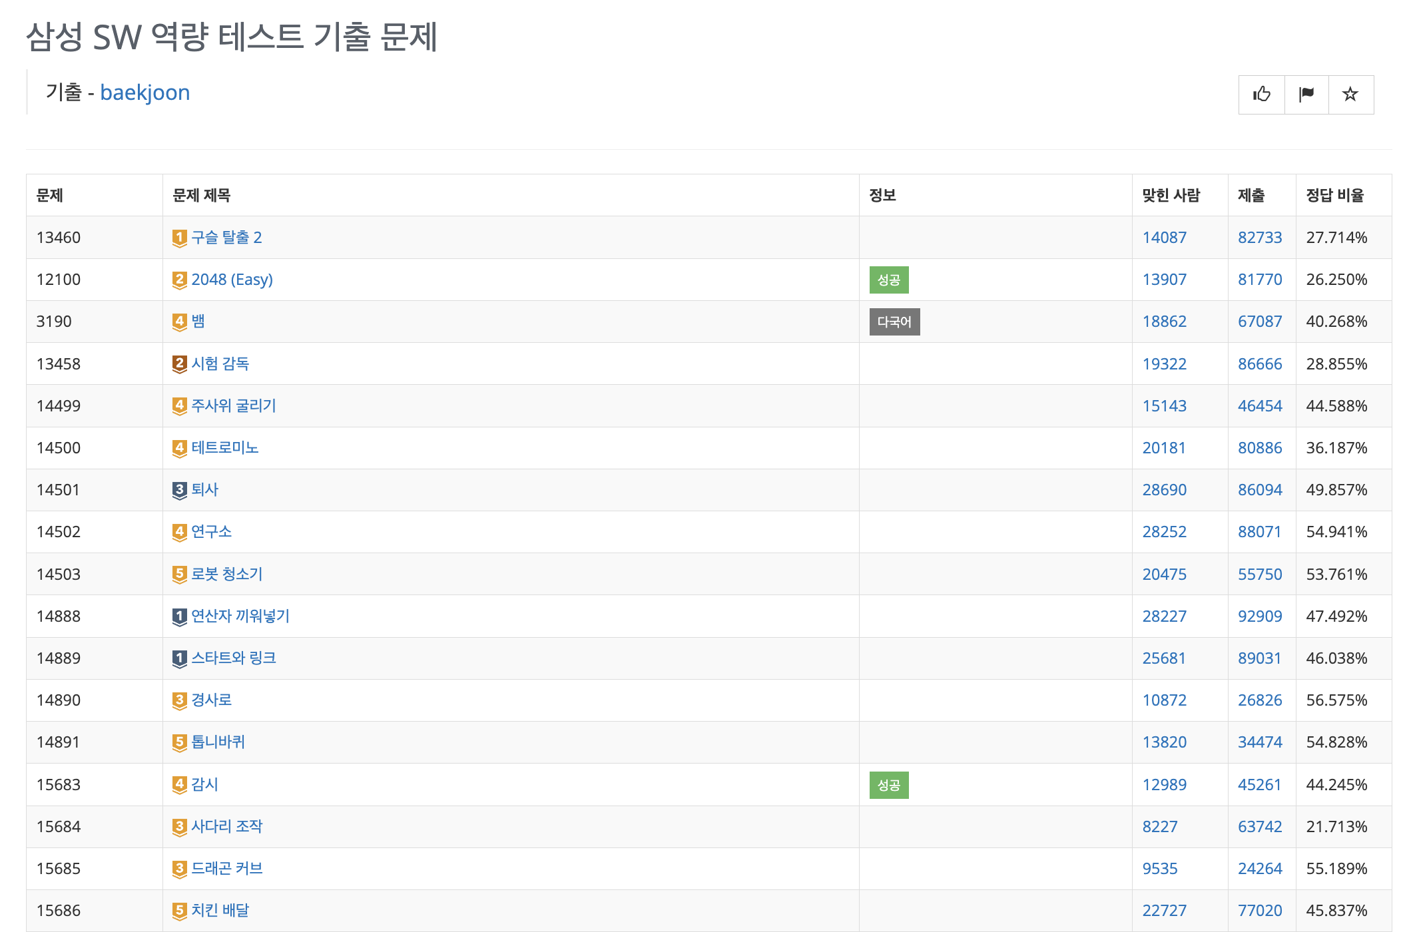Click tier badge beside 뱀
This screenshot has height=932, width=1409.
pos(179,322)
